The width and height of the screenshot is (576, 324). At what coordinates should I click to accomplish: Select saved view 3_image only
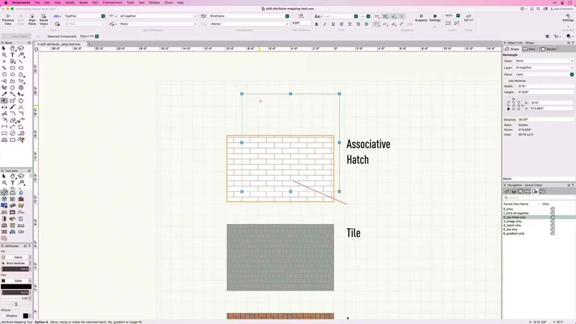click(512, 221)
